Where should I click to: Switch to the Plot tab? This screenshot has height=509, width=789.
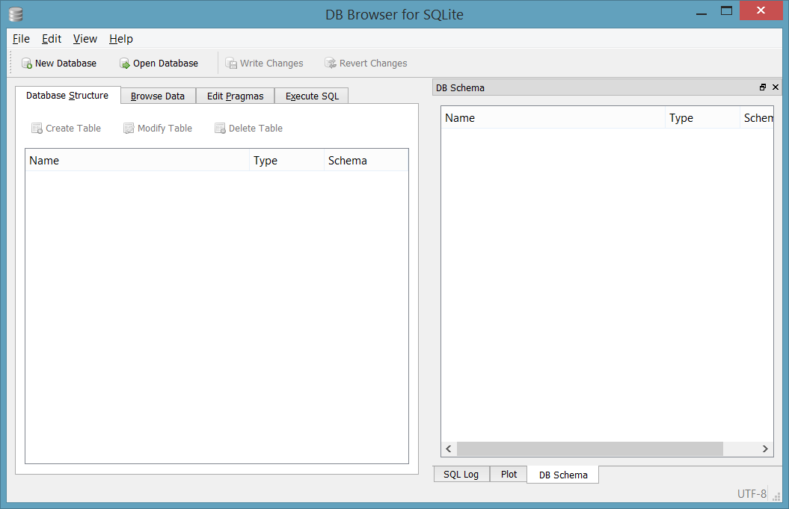[508, 474]
